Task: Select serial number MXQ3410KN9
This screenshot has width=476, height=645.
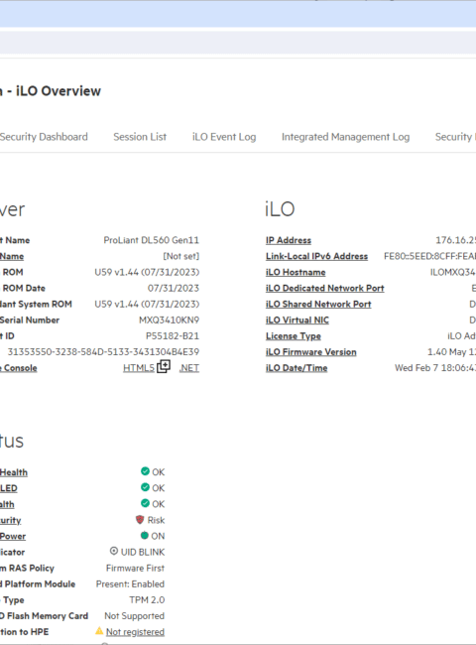Action: click(x=169, y=321)
